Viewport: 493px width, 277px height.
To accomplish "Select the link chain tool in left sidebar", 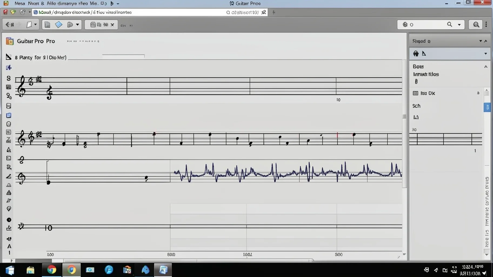I will 9,96.
